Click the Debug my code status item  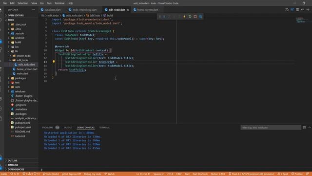point(92,174)
